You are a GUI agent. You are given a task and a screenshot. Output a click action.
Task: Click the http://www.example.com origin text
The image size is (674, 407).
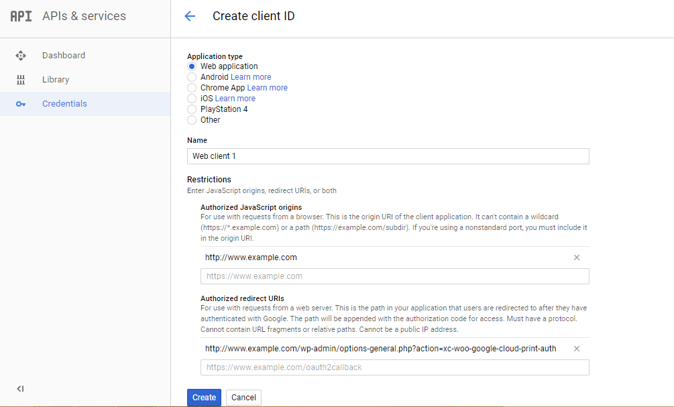click(x=251, y=257)
